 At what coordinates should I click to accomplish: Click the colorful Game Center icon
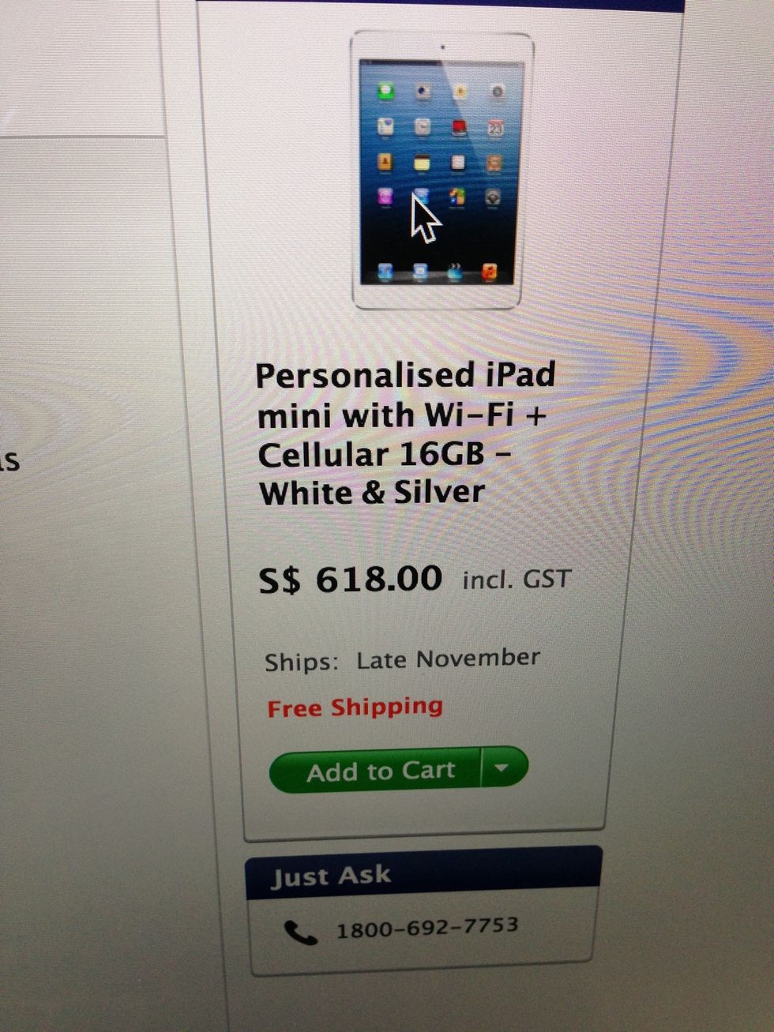(457, 197)
